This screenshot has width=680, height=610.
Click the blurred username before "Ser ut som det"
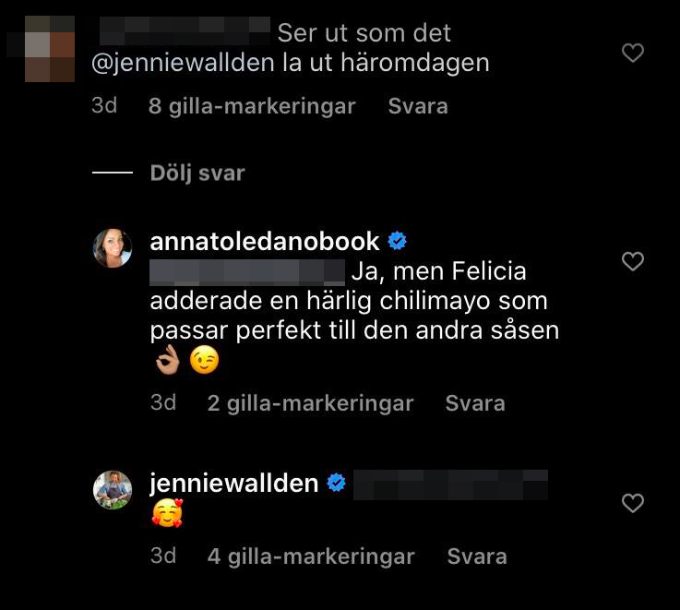pyautogui.click(x=185, y=31)
